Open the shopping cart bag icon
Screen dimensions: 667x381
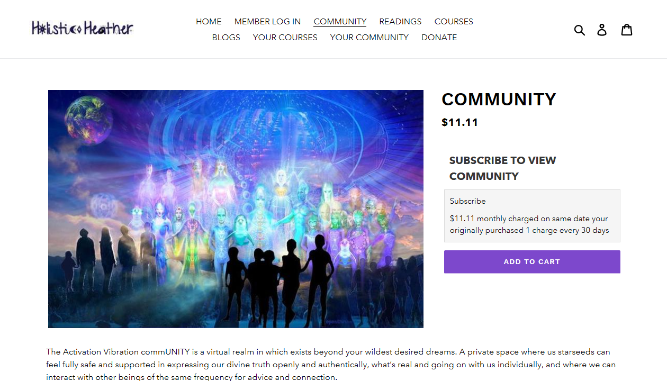(627, 30)
